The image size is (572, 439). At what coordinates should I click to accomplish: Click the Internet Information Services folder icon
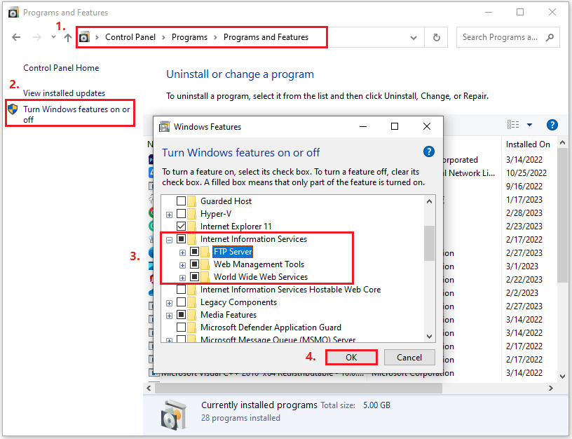192,239
